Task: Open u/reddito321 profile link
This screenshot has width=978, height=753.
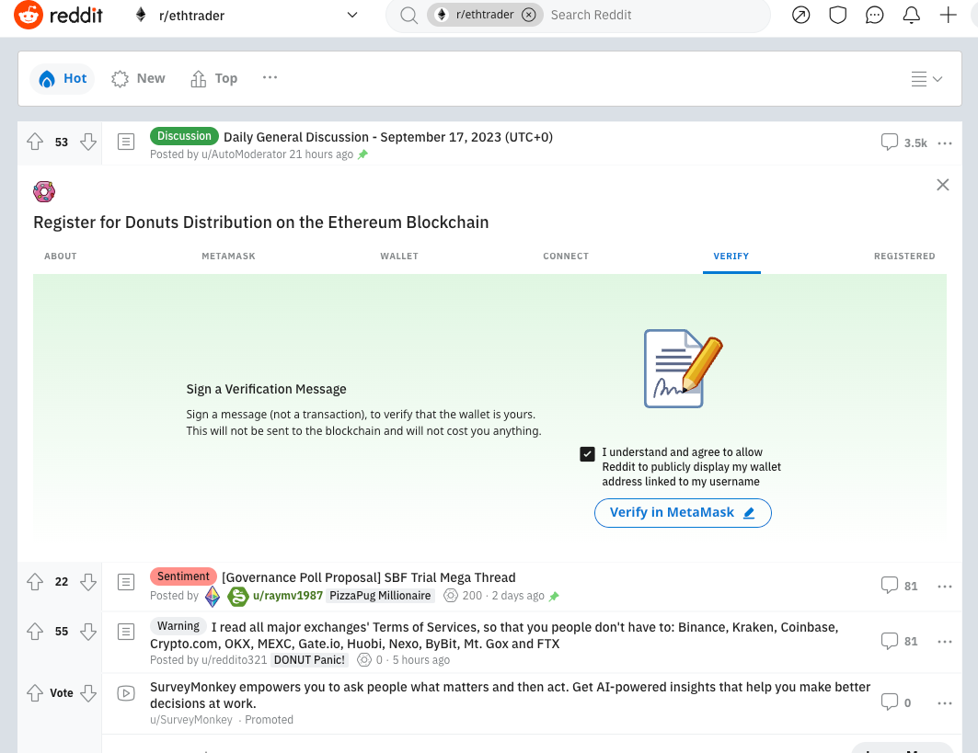Action: click(x=234, y=659)
